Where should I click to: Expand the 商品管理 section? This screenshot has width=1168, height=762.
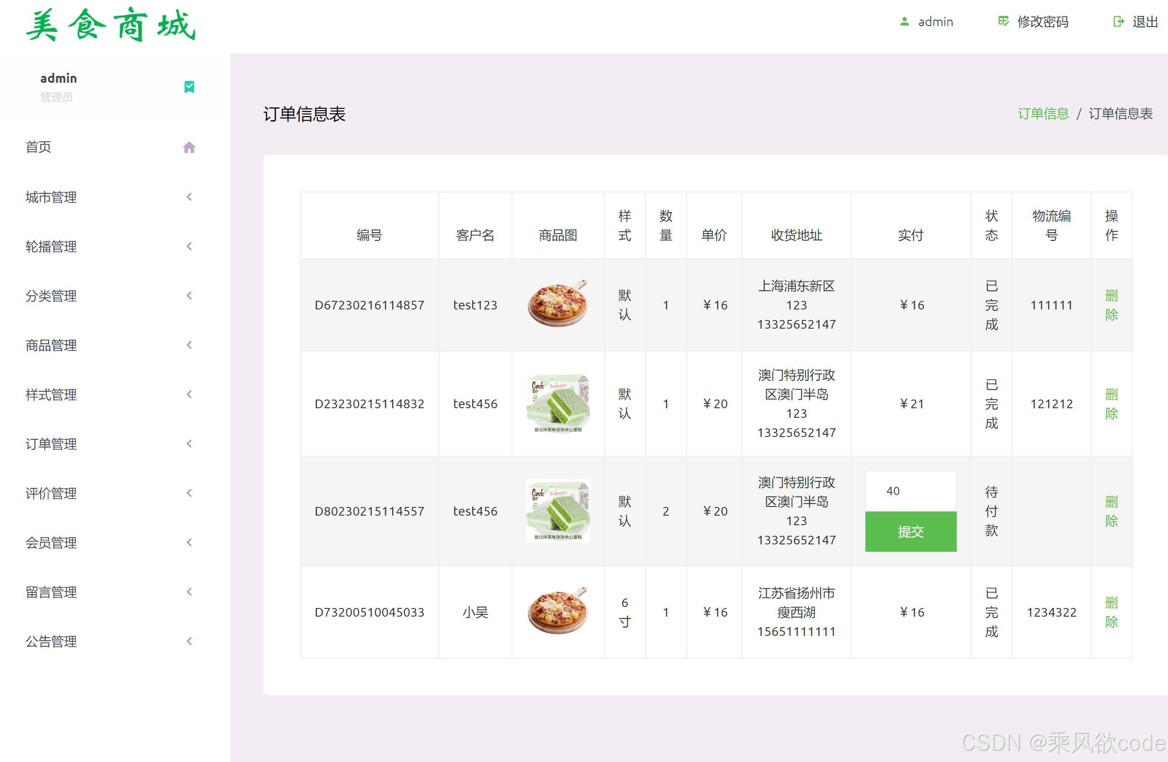[x=51, y=345]
